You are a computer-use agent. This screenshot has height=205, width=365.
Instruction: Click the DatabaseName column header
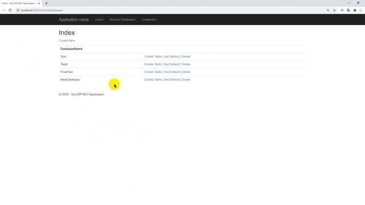pyautogui.click(x=71, y=49)
